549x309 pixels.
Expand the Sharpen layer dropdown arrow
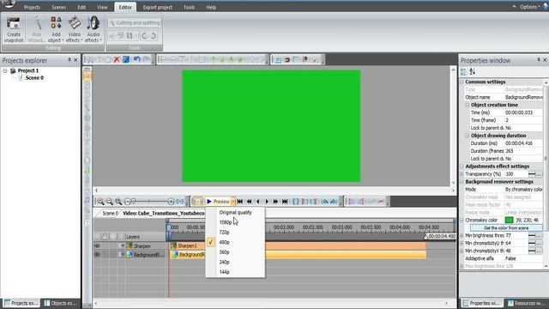122,246
